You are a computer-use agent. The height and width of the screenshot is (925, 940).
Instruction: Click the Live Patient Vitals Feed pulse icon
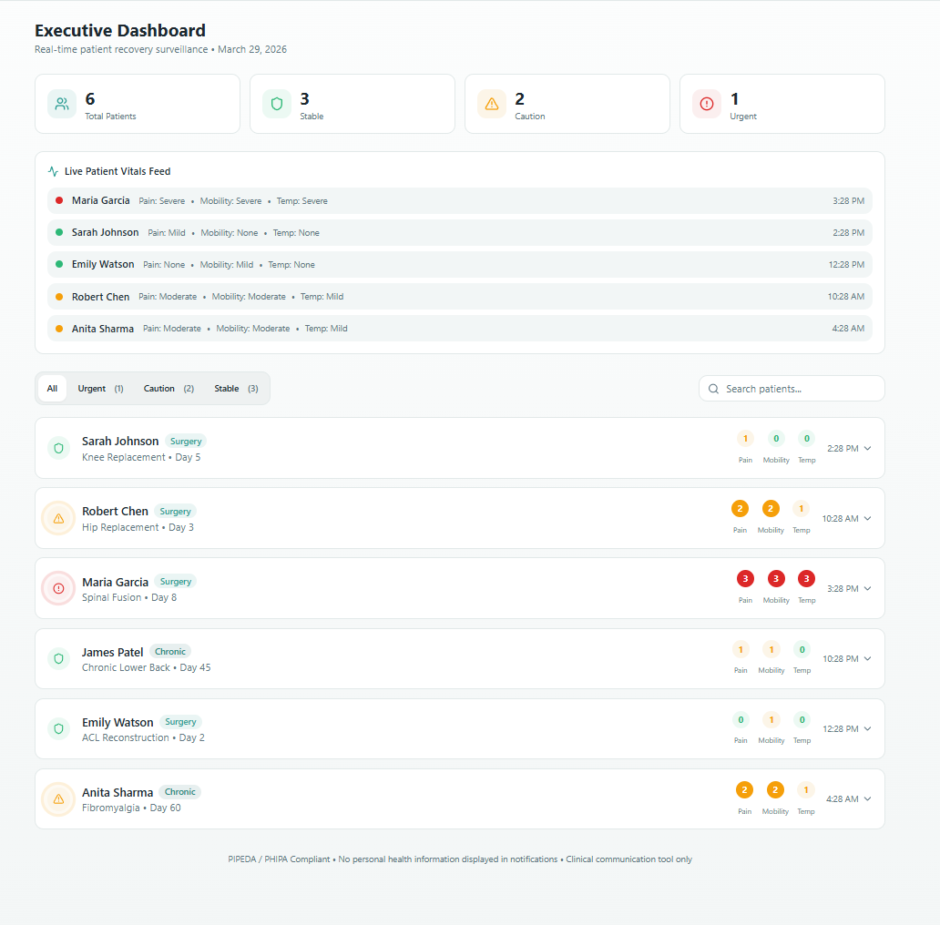click(x=54, y=171)
